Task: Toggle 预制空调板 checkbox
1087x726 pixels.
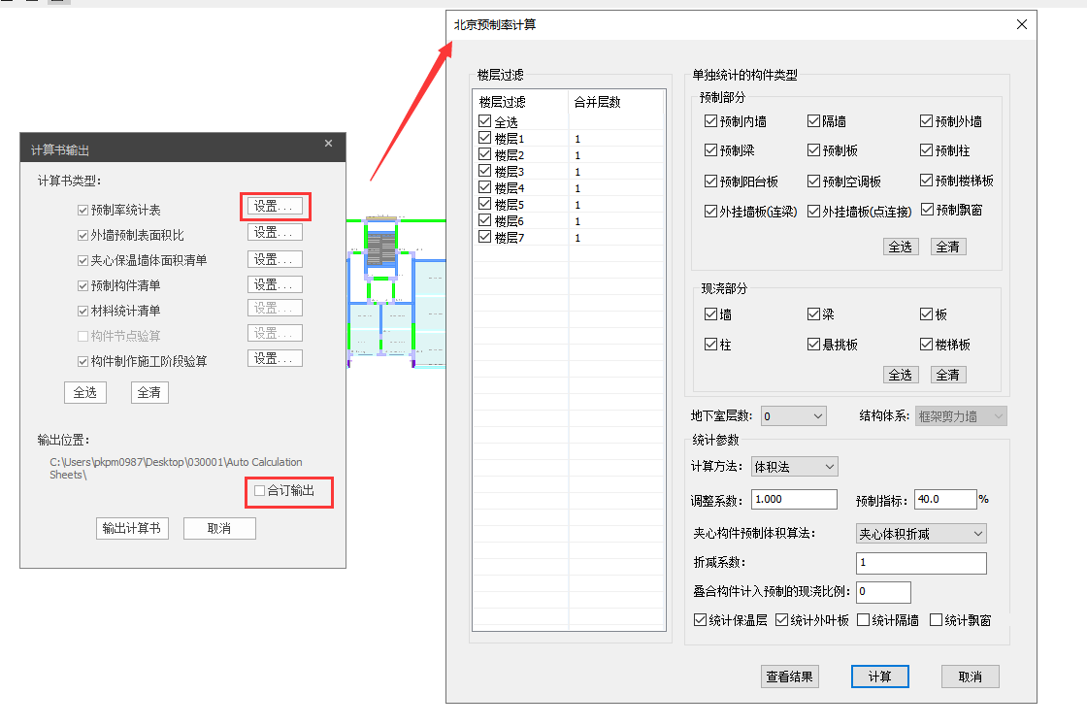Action: click(x=814, y=181)
